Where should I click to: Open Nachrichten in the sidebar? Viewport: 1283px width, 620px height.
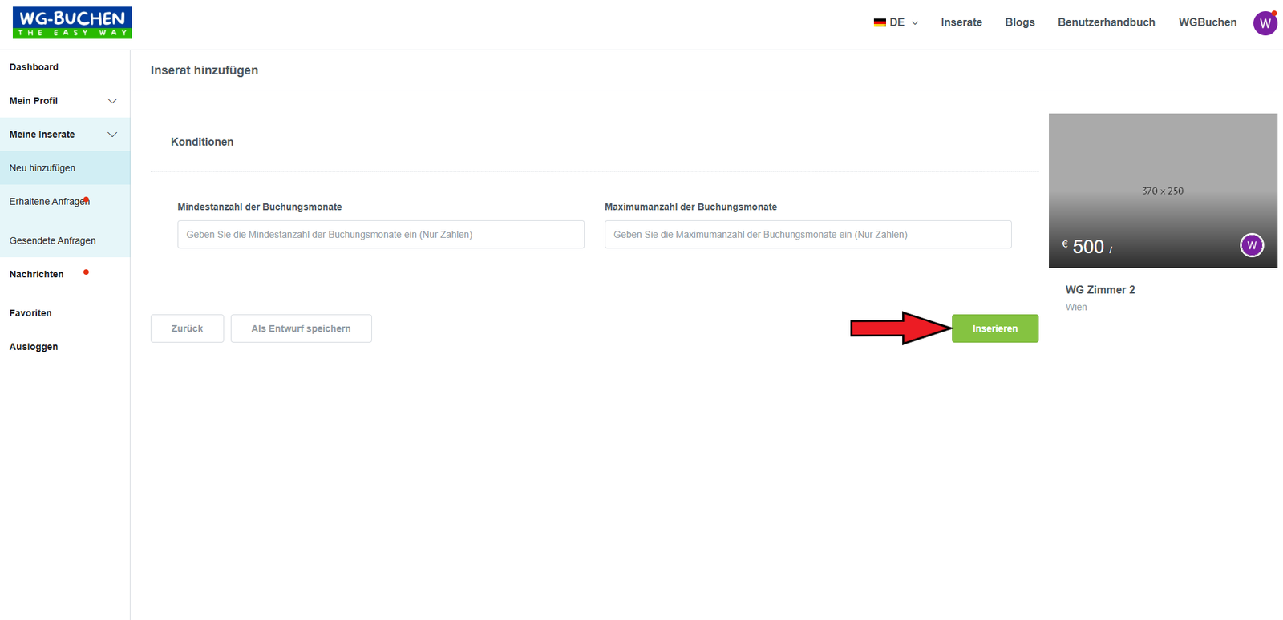[x=36, y=274]
